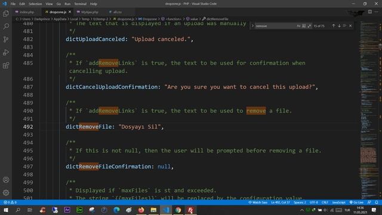Switch to the all.css tab

[117, 12]
